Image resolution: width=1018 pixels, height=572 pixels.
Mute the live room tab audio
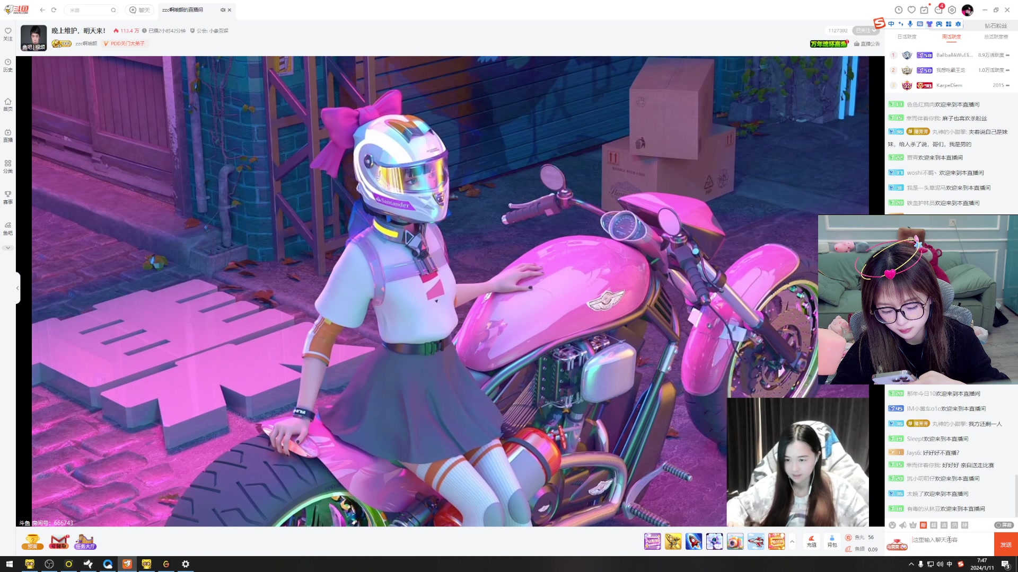pos(223,10)
